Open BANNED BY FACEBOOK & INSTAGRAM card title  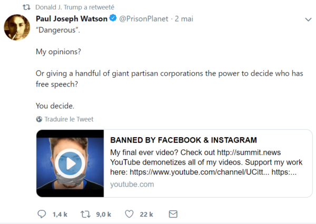tap(184, 140)
